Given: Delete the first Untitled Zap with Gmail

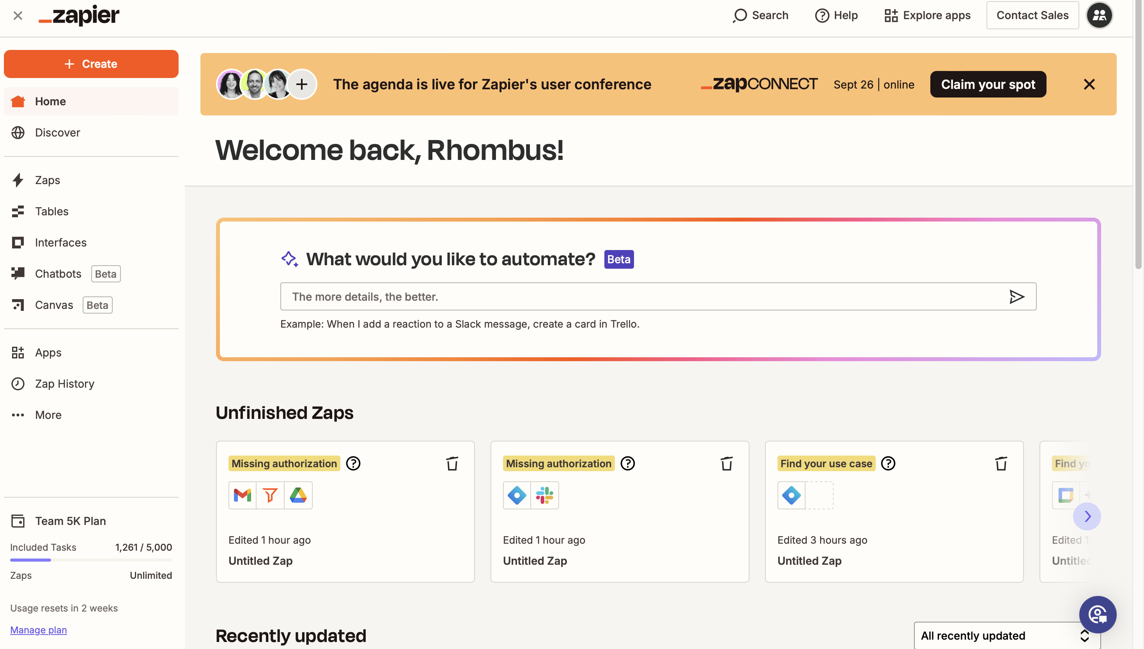Looking at the screenshot, I should click(x=452, y=464).
